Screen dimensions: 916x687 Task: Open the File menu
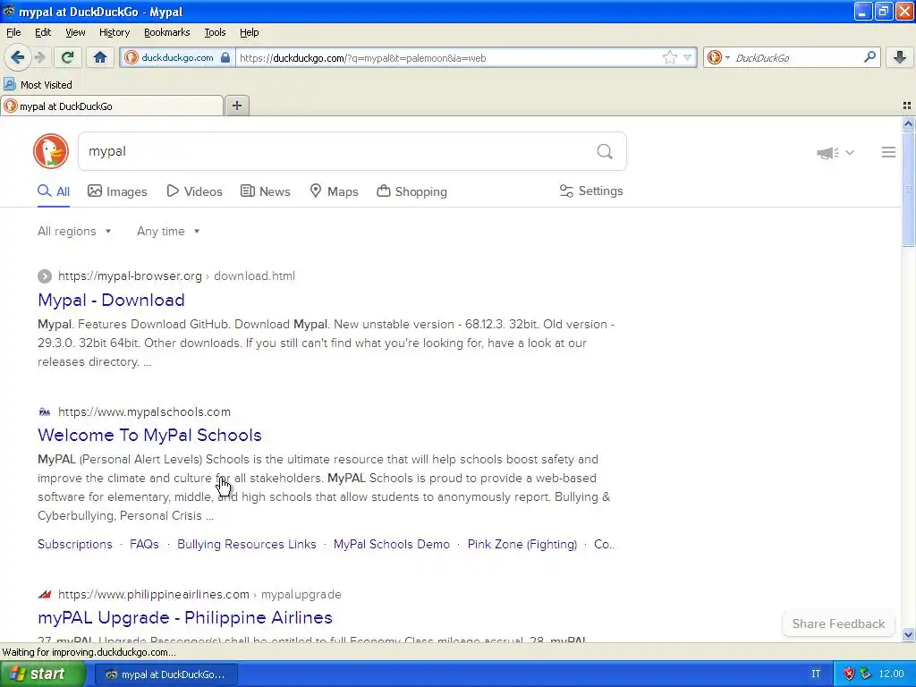13,32
